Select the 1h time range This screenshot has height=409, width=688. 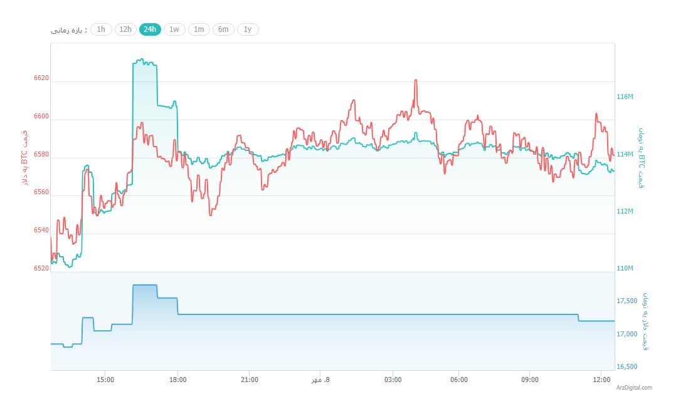tap(101, 29)
